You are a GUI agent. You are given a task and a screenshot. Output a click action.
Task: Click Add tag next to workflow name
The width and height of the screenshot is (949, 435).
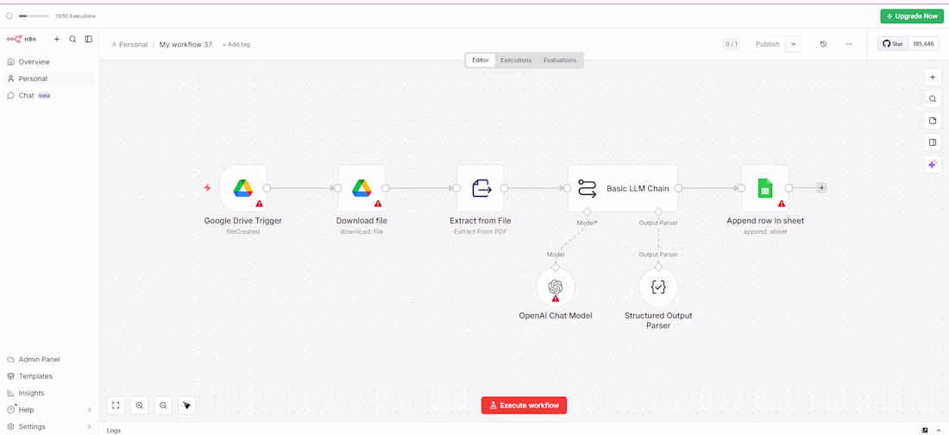[x=236, y=45]
